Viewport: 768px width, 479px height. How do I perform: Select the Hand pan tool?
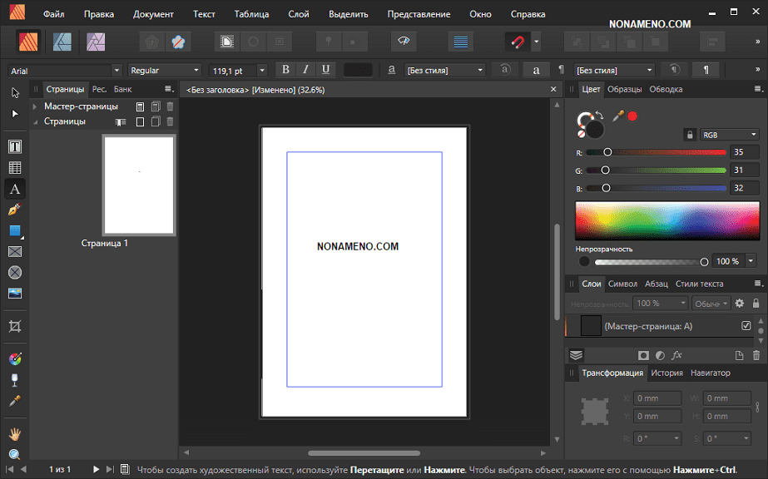tap(15, 433)
